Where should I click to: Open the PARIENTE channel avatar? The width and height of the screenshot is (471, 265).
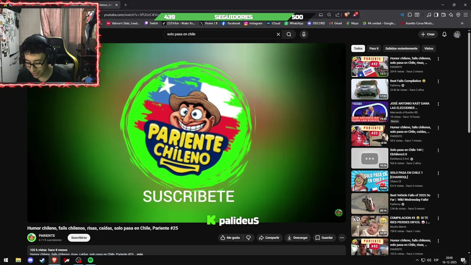pos(32,237)
